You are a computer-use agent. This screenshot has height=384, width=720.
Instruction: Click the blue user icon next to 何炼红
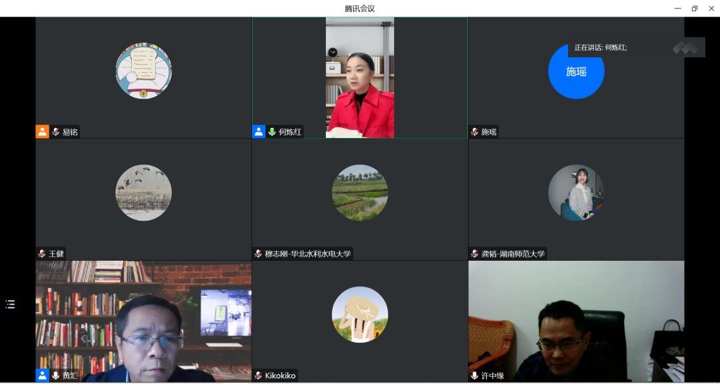tap(259, 132)
